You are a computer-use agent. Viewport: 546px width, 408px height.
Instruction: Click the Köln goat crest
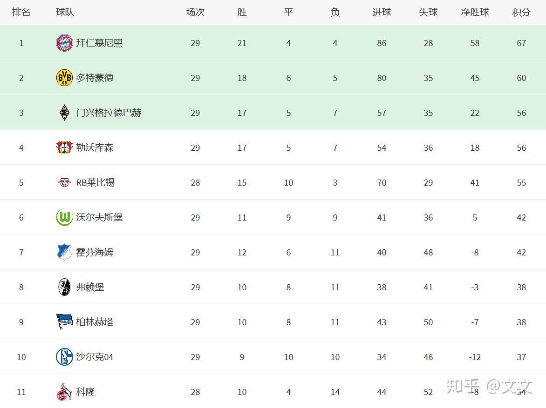64,392
